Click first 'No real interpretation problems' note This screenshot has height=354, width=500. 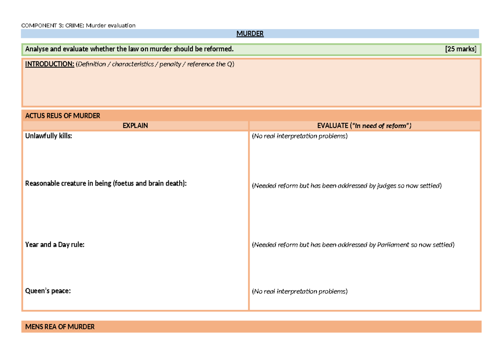coord(300,136)
